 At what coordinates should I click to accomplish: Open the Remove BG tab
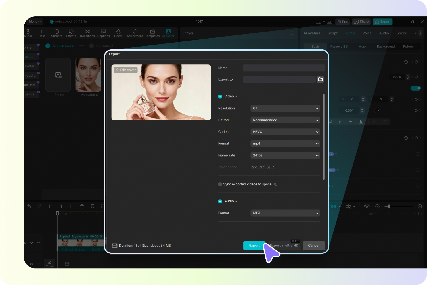339,46
